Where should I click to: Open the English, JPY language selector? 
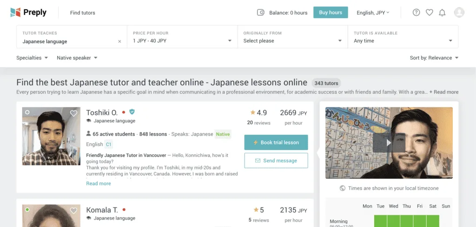tap(373, 13)
